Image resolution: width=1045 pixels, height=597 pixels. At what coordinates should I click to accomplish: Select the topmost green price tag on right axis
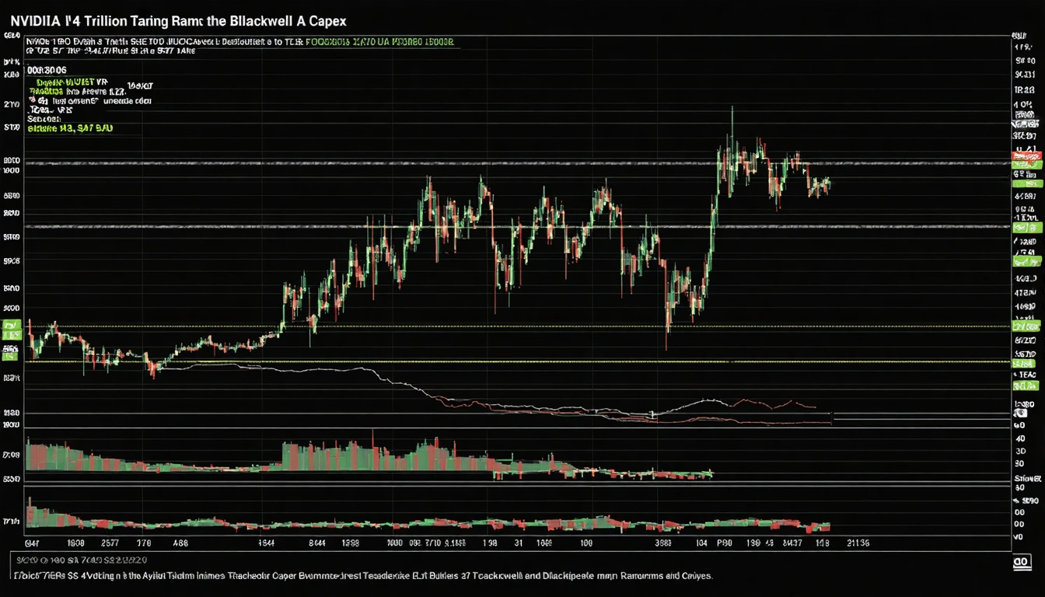[1026, 166]
